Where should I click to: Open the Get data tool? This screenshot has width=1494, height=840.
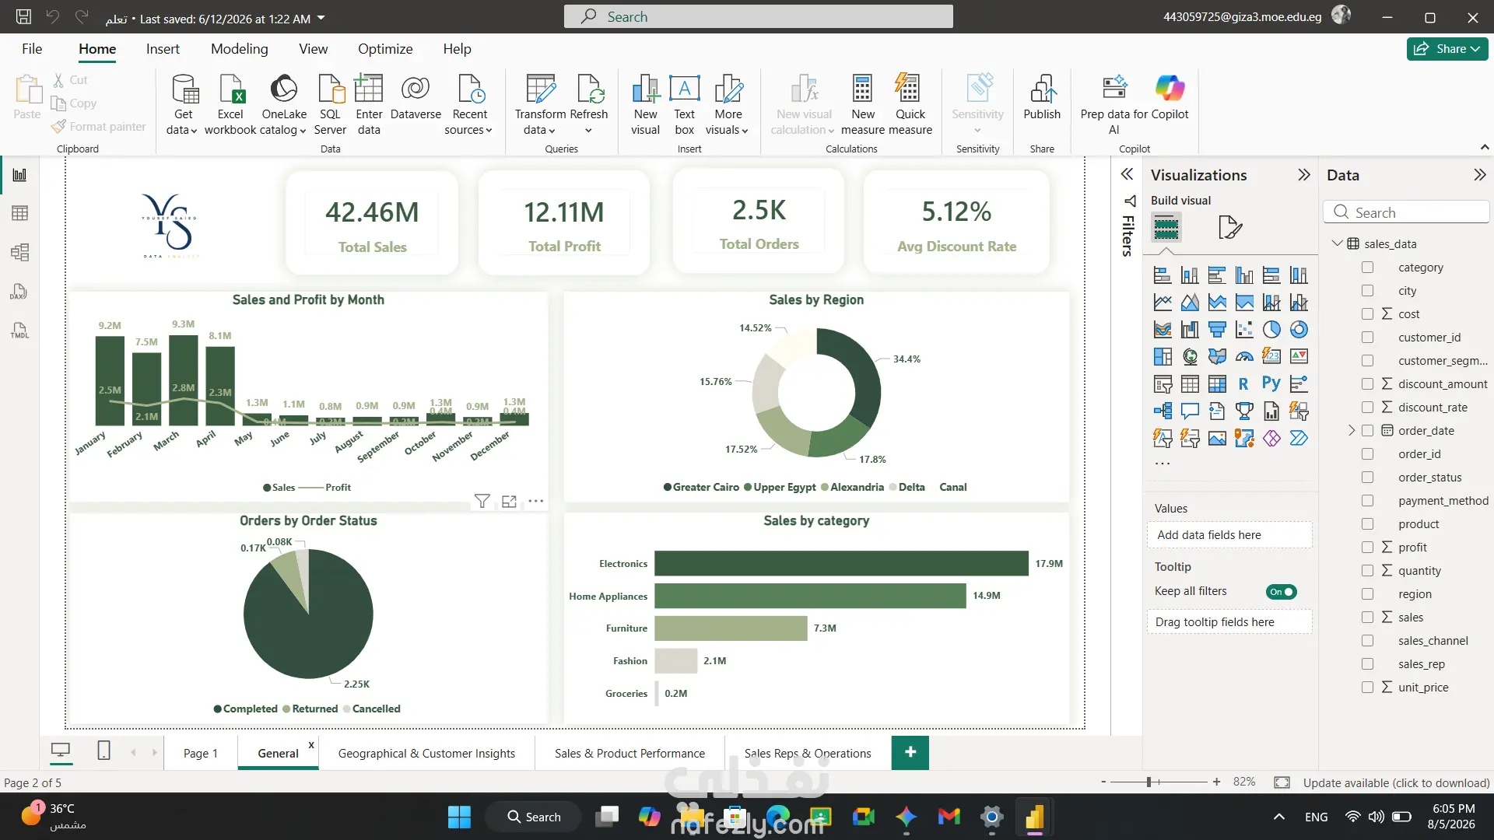(x=184, y=104)
